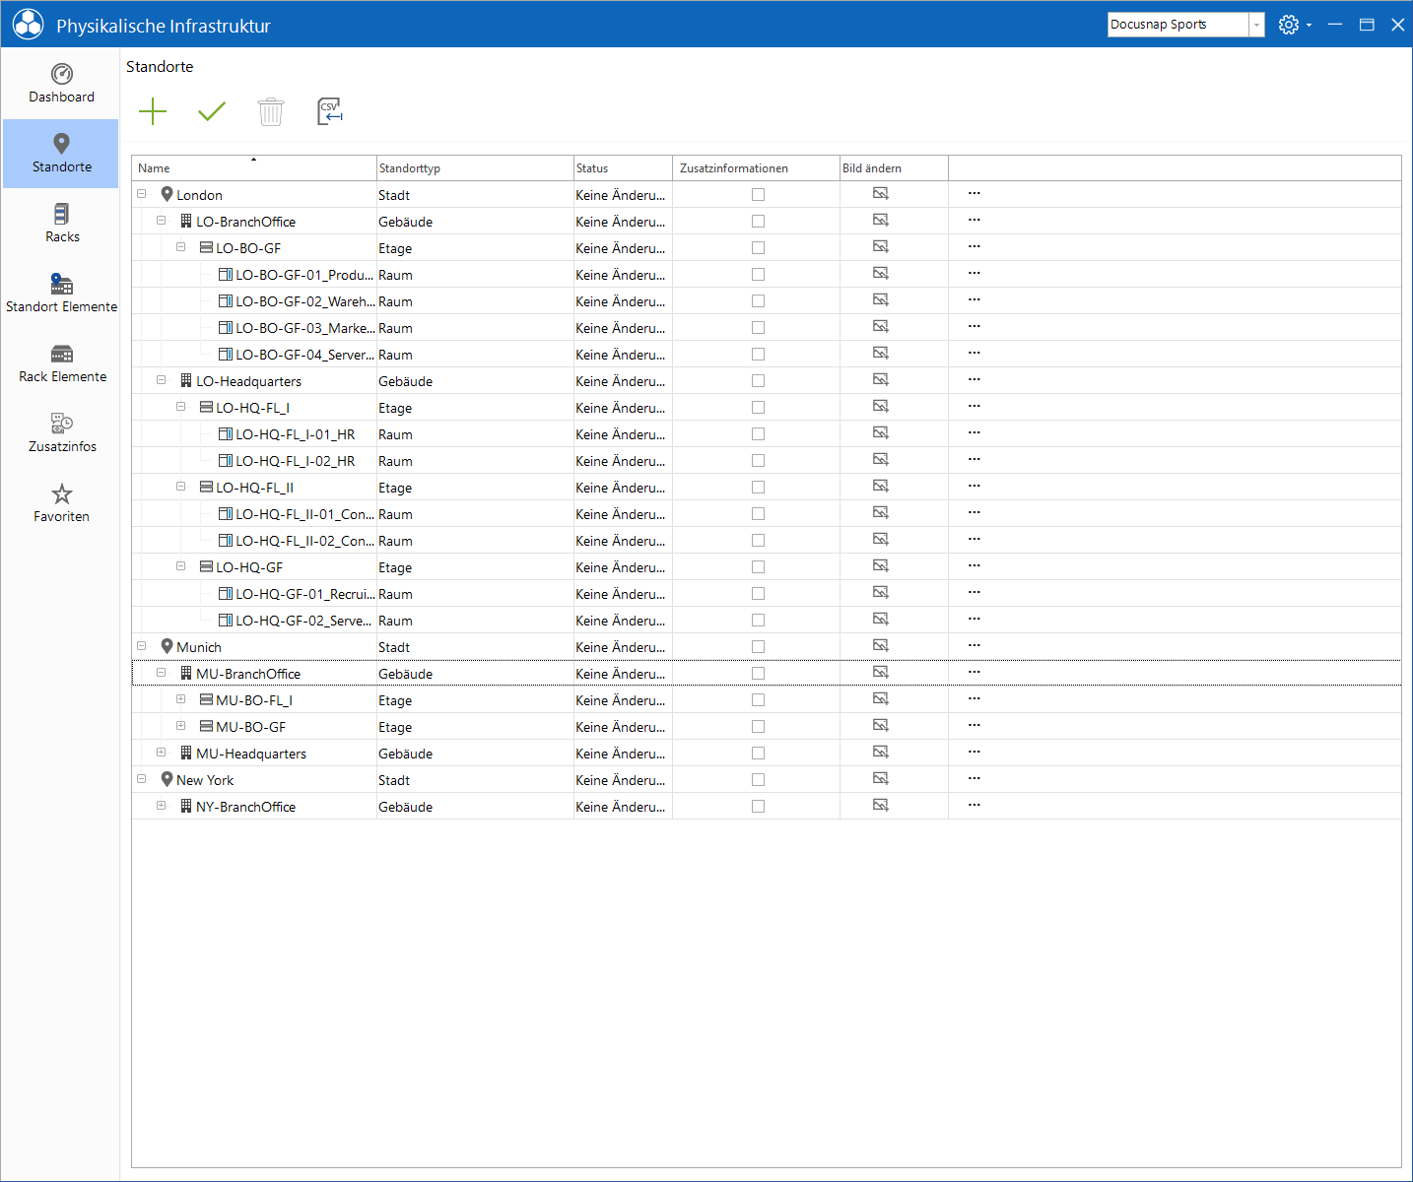Open ellipsis menu for London row
Viewport: 1413px width, 1182px height.
tap(975, 193)
